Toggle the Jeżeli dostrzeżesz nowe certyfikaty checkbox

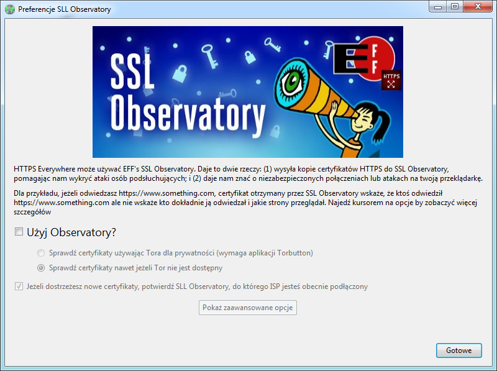click(x=19, y=286)
